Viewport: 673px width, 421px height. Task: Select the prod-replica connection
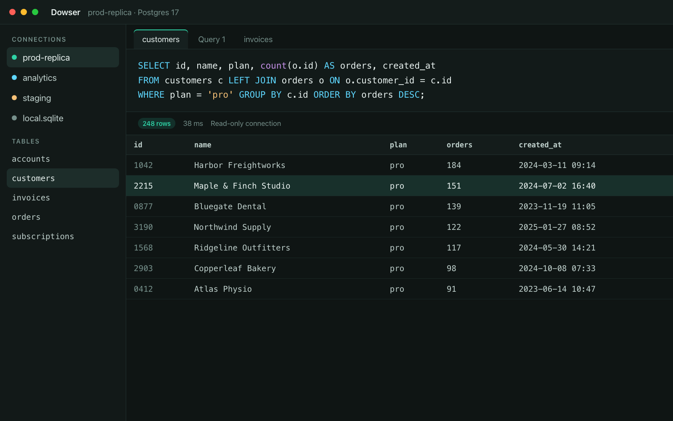coord(63,57)
